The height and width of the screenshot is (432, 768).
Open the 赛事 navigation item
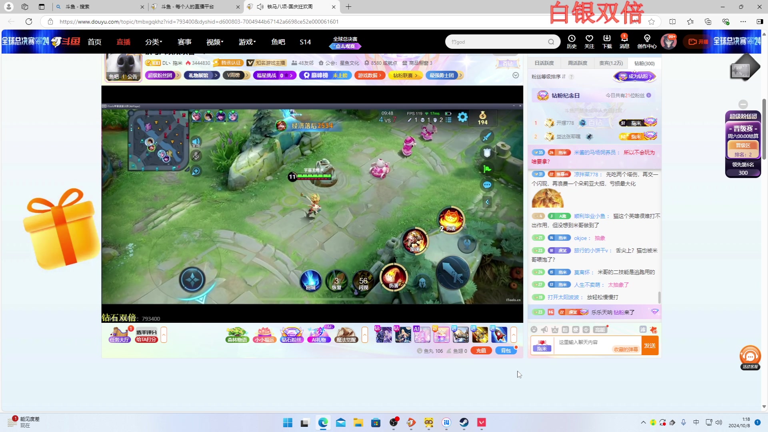(x=184, y=42)
